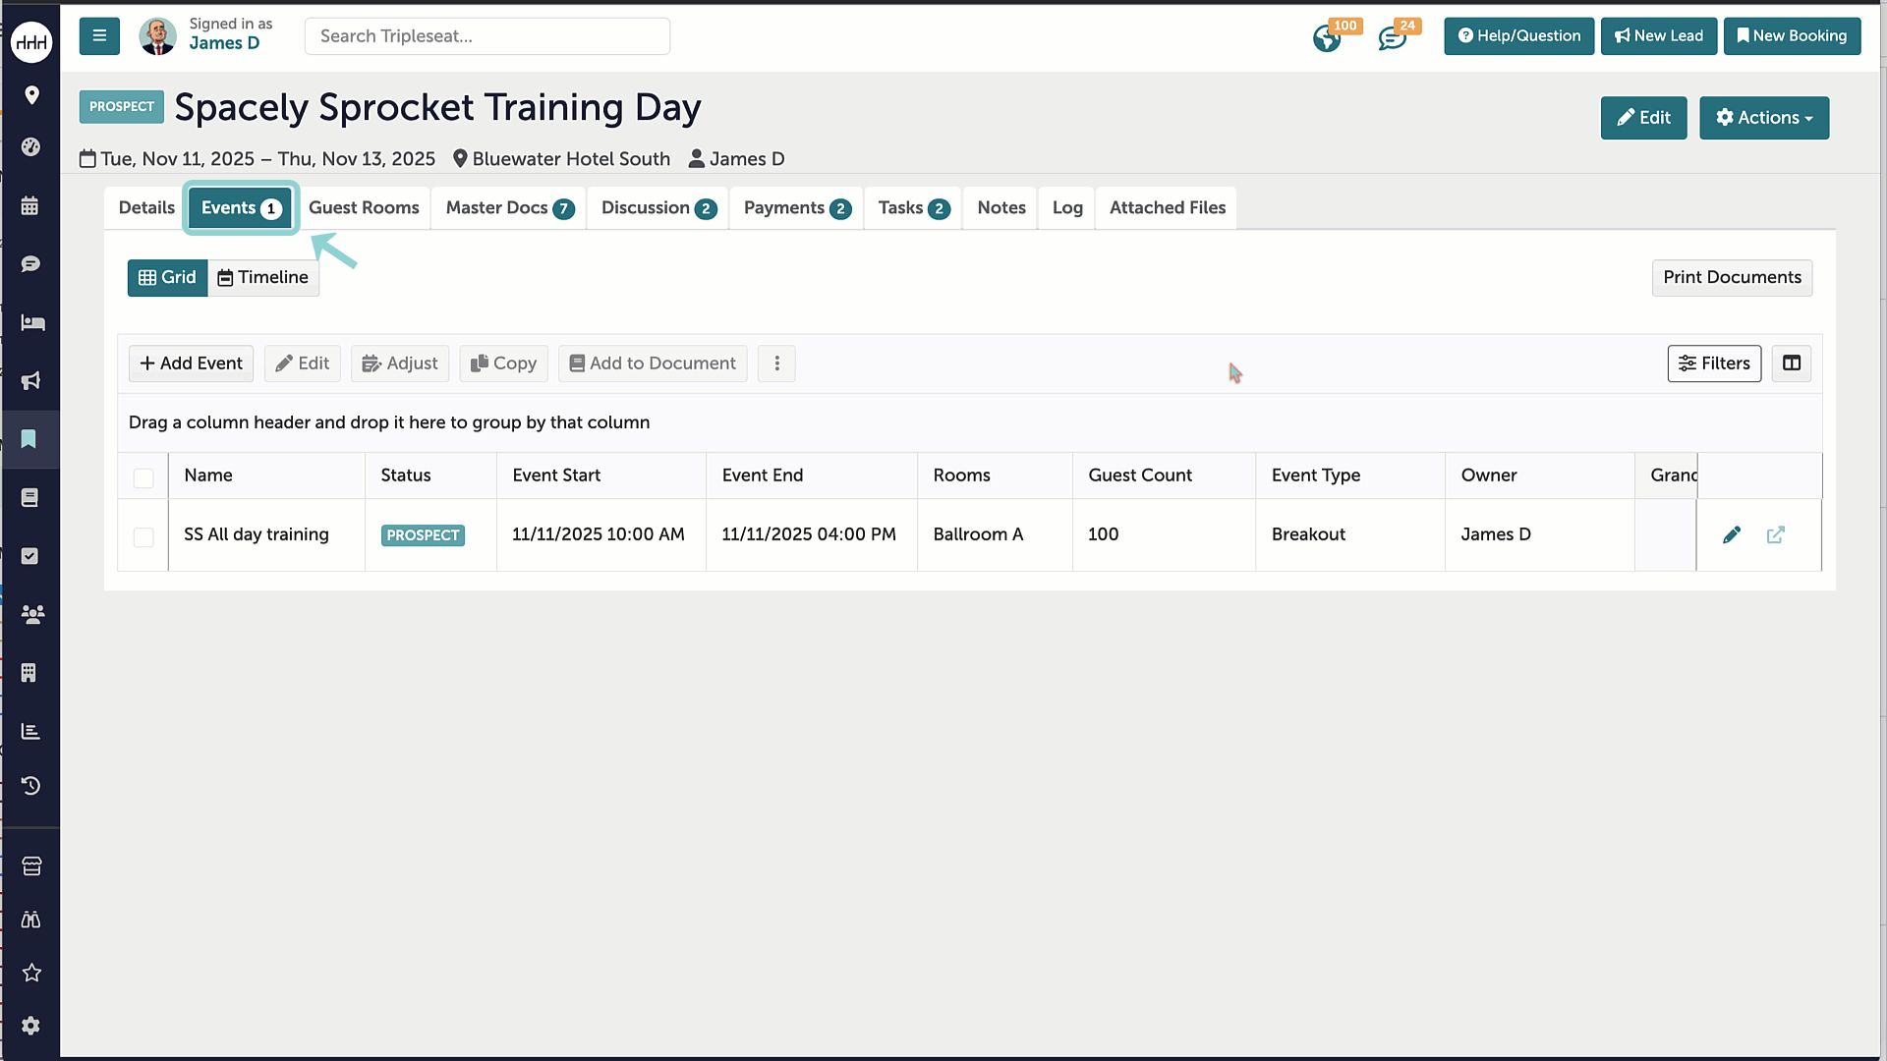Open the tasks checkmark sidebar icon
Image resolution: width=1887 pixels, height=1061 pixels.
click(30, 556)
